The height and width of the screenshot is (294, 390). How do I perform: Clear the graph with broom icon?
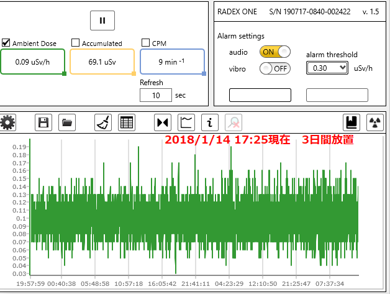(x=103, y=122)
